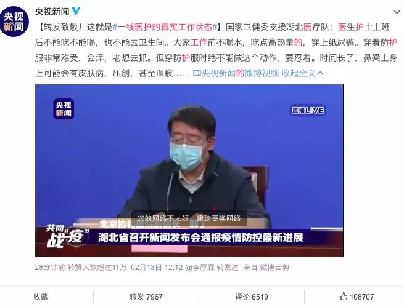The width and height of the screenshot is (404, 307).
Task: Open the #一线医护的真实工作状态# hashtag
Action: pos(165,27)
